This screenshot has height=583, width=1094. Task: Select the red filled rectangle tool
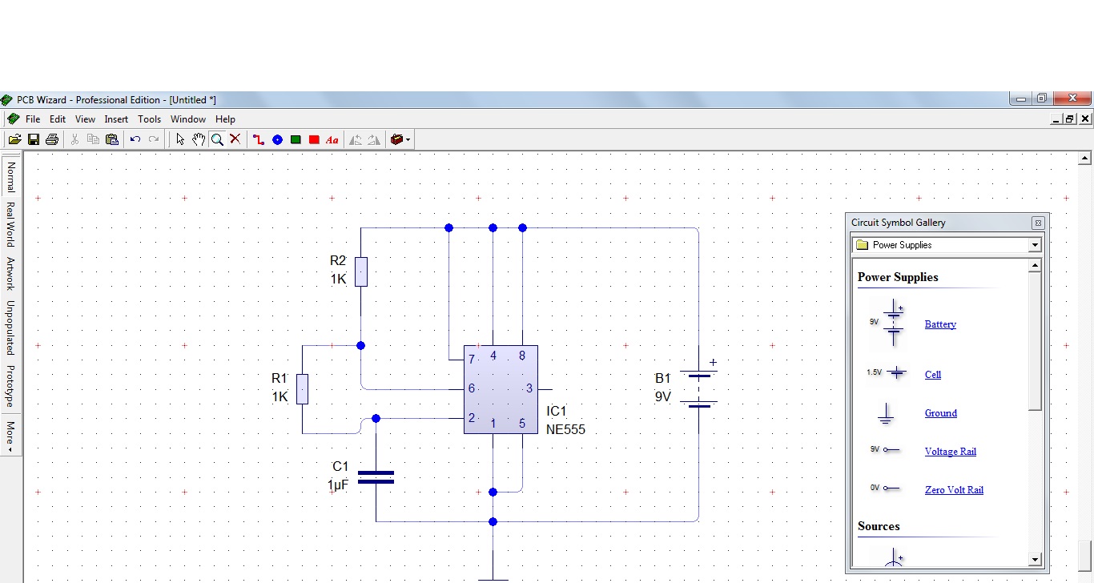(314, 139)
